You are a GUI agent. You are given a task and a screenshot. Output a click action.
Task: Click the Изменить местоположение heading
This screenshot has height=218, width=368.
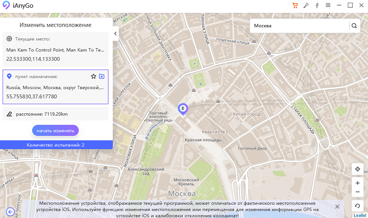(55, 25)
